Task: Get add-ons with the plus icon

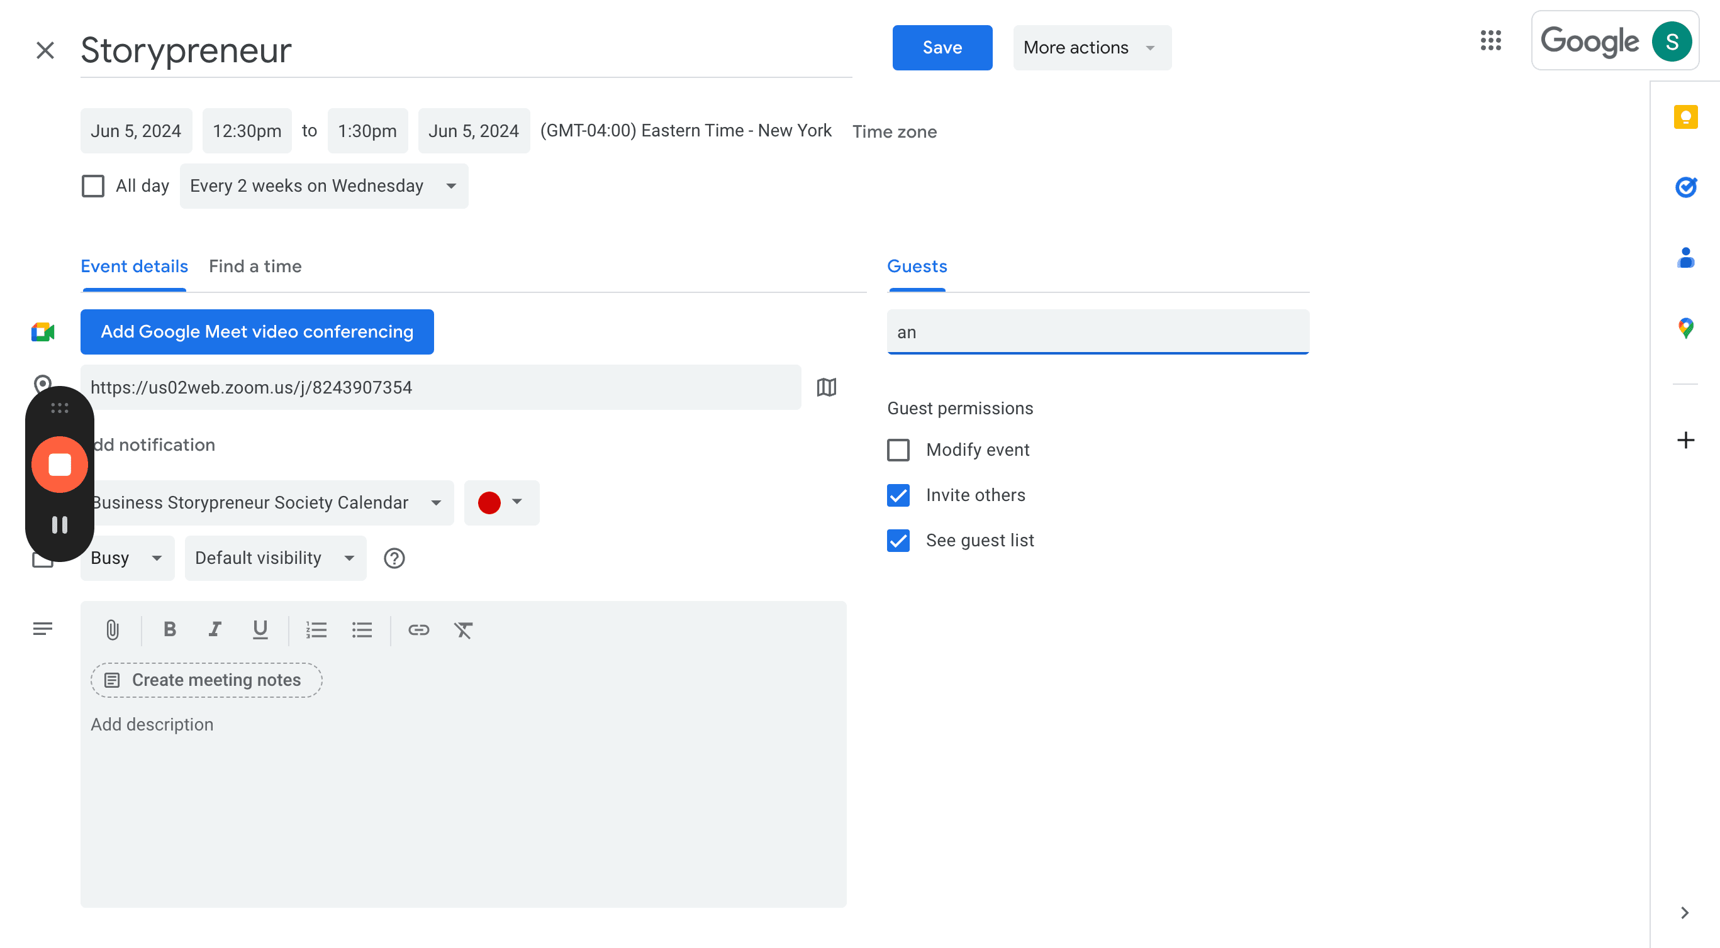Action: 1685,440
